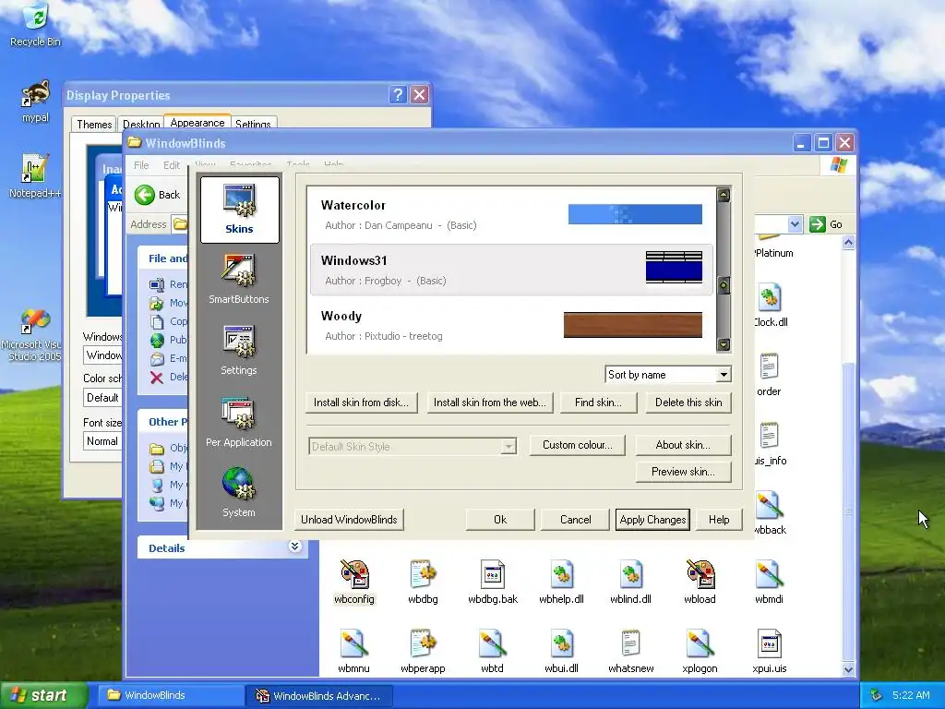
Task: Click Explorer scrollbar down arrow
Action: tap(848, 669)
